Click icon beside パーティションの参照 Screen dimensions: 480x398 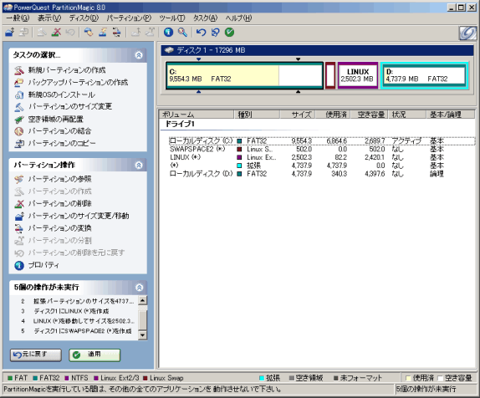(19, 179)
